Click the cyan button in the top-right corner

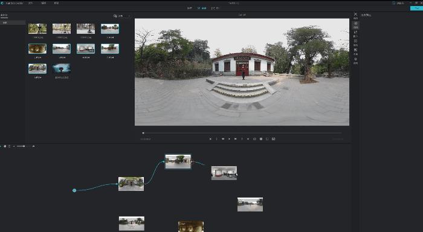[416, 8]
